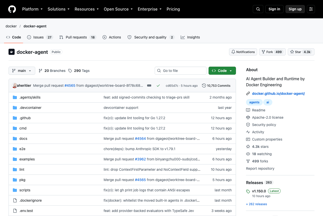This screenshot has width=323, height=216.
Task: Open the + 262 releases link
Action: (x=256, y=204)
